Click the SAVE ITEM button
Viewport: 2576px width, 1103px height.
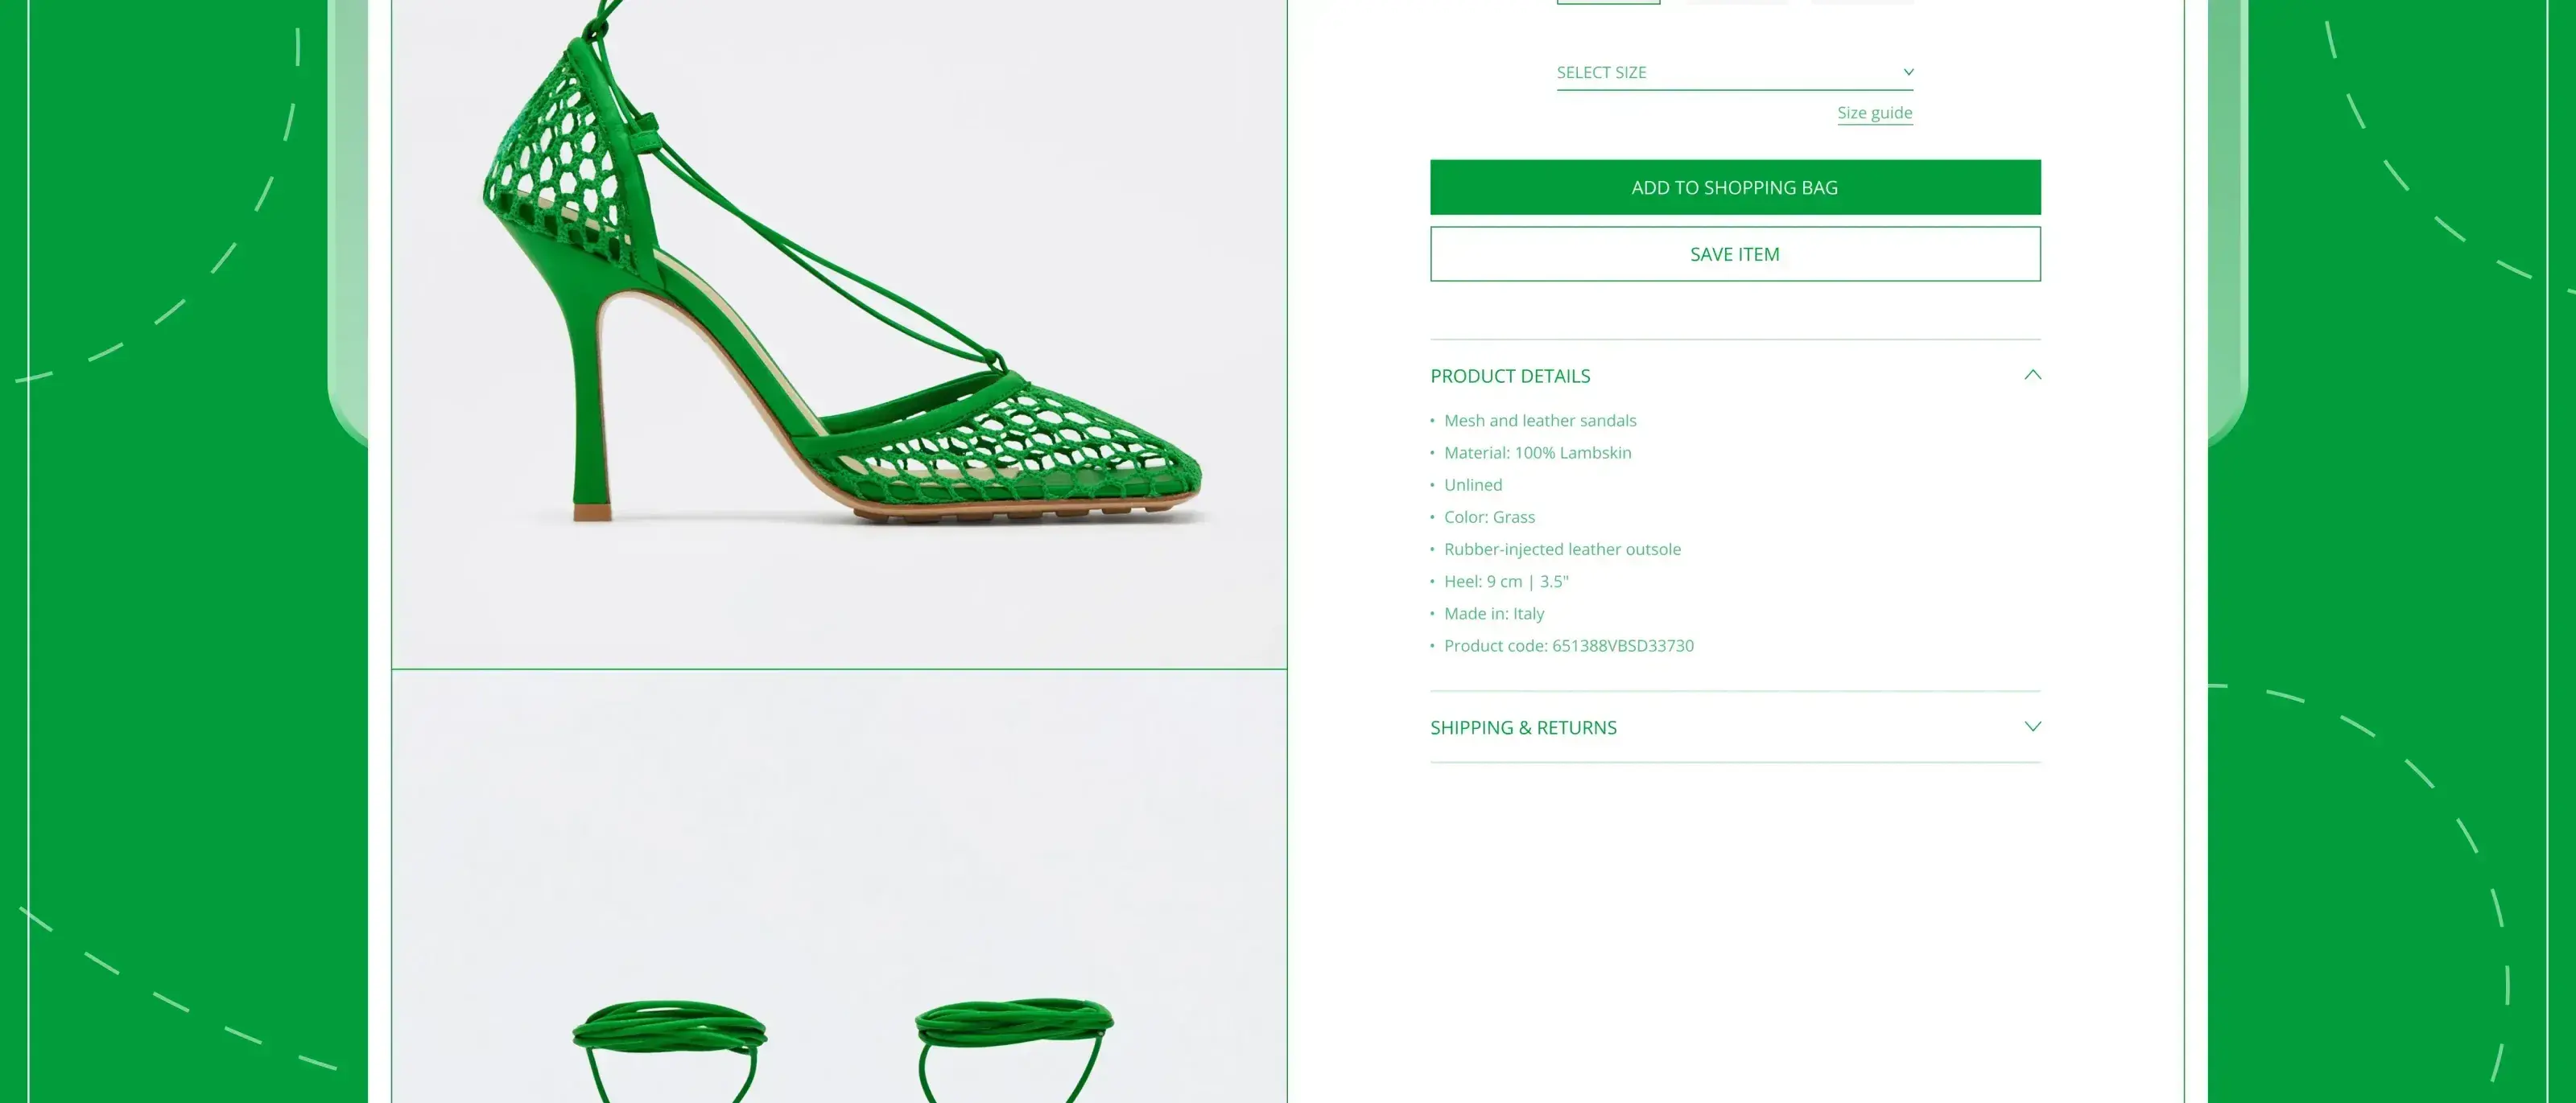point(1734,253)
